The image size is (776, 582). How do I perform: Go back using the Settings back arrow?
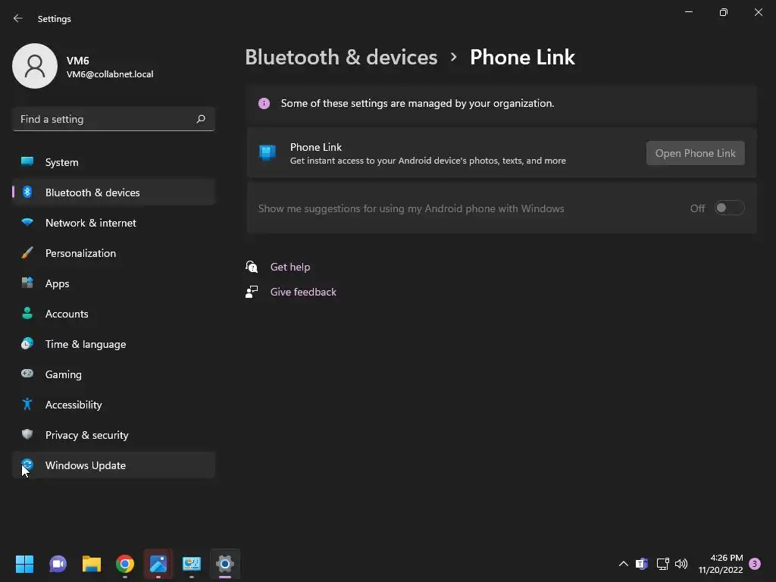pos(18,18)
